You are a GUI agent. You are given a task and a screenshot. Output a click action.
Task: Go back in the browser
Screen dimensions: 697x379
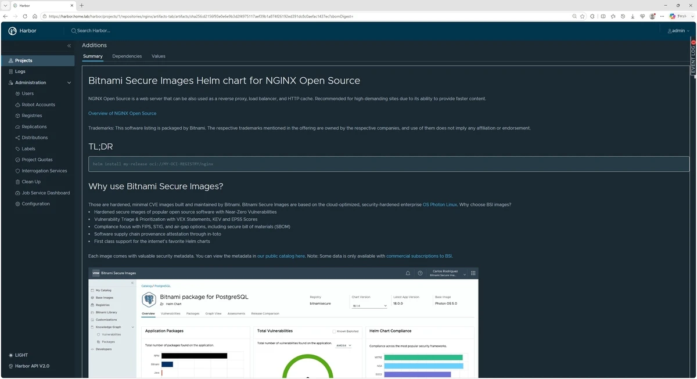click(6, 16)
